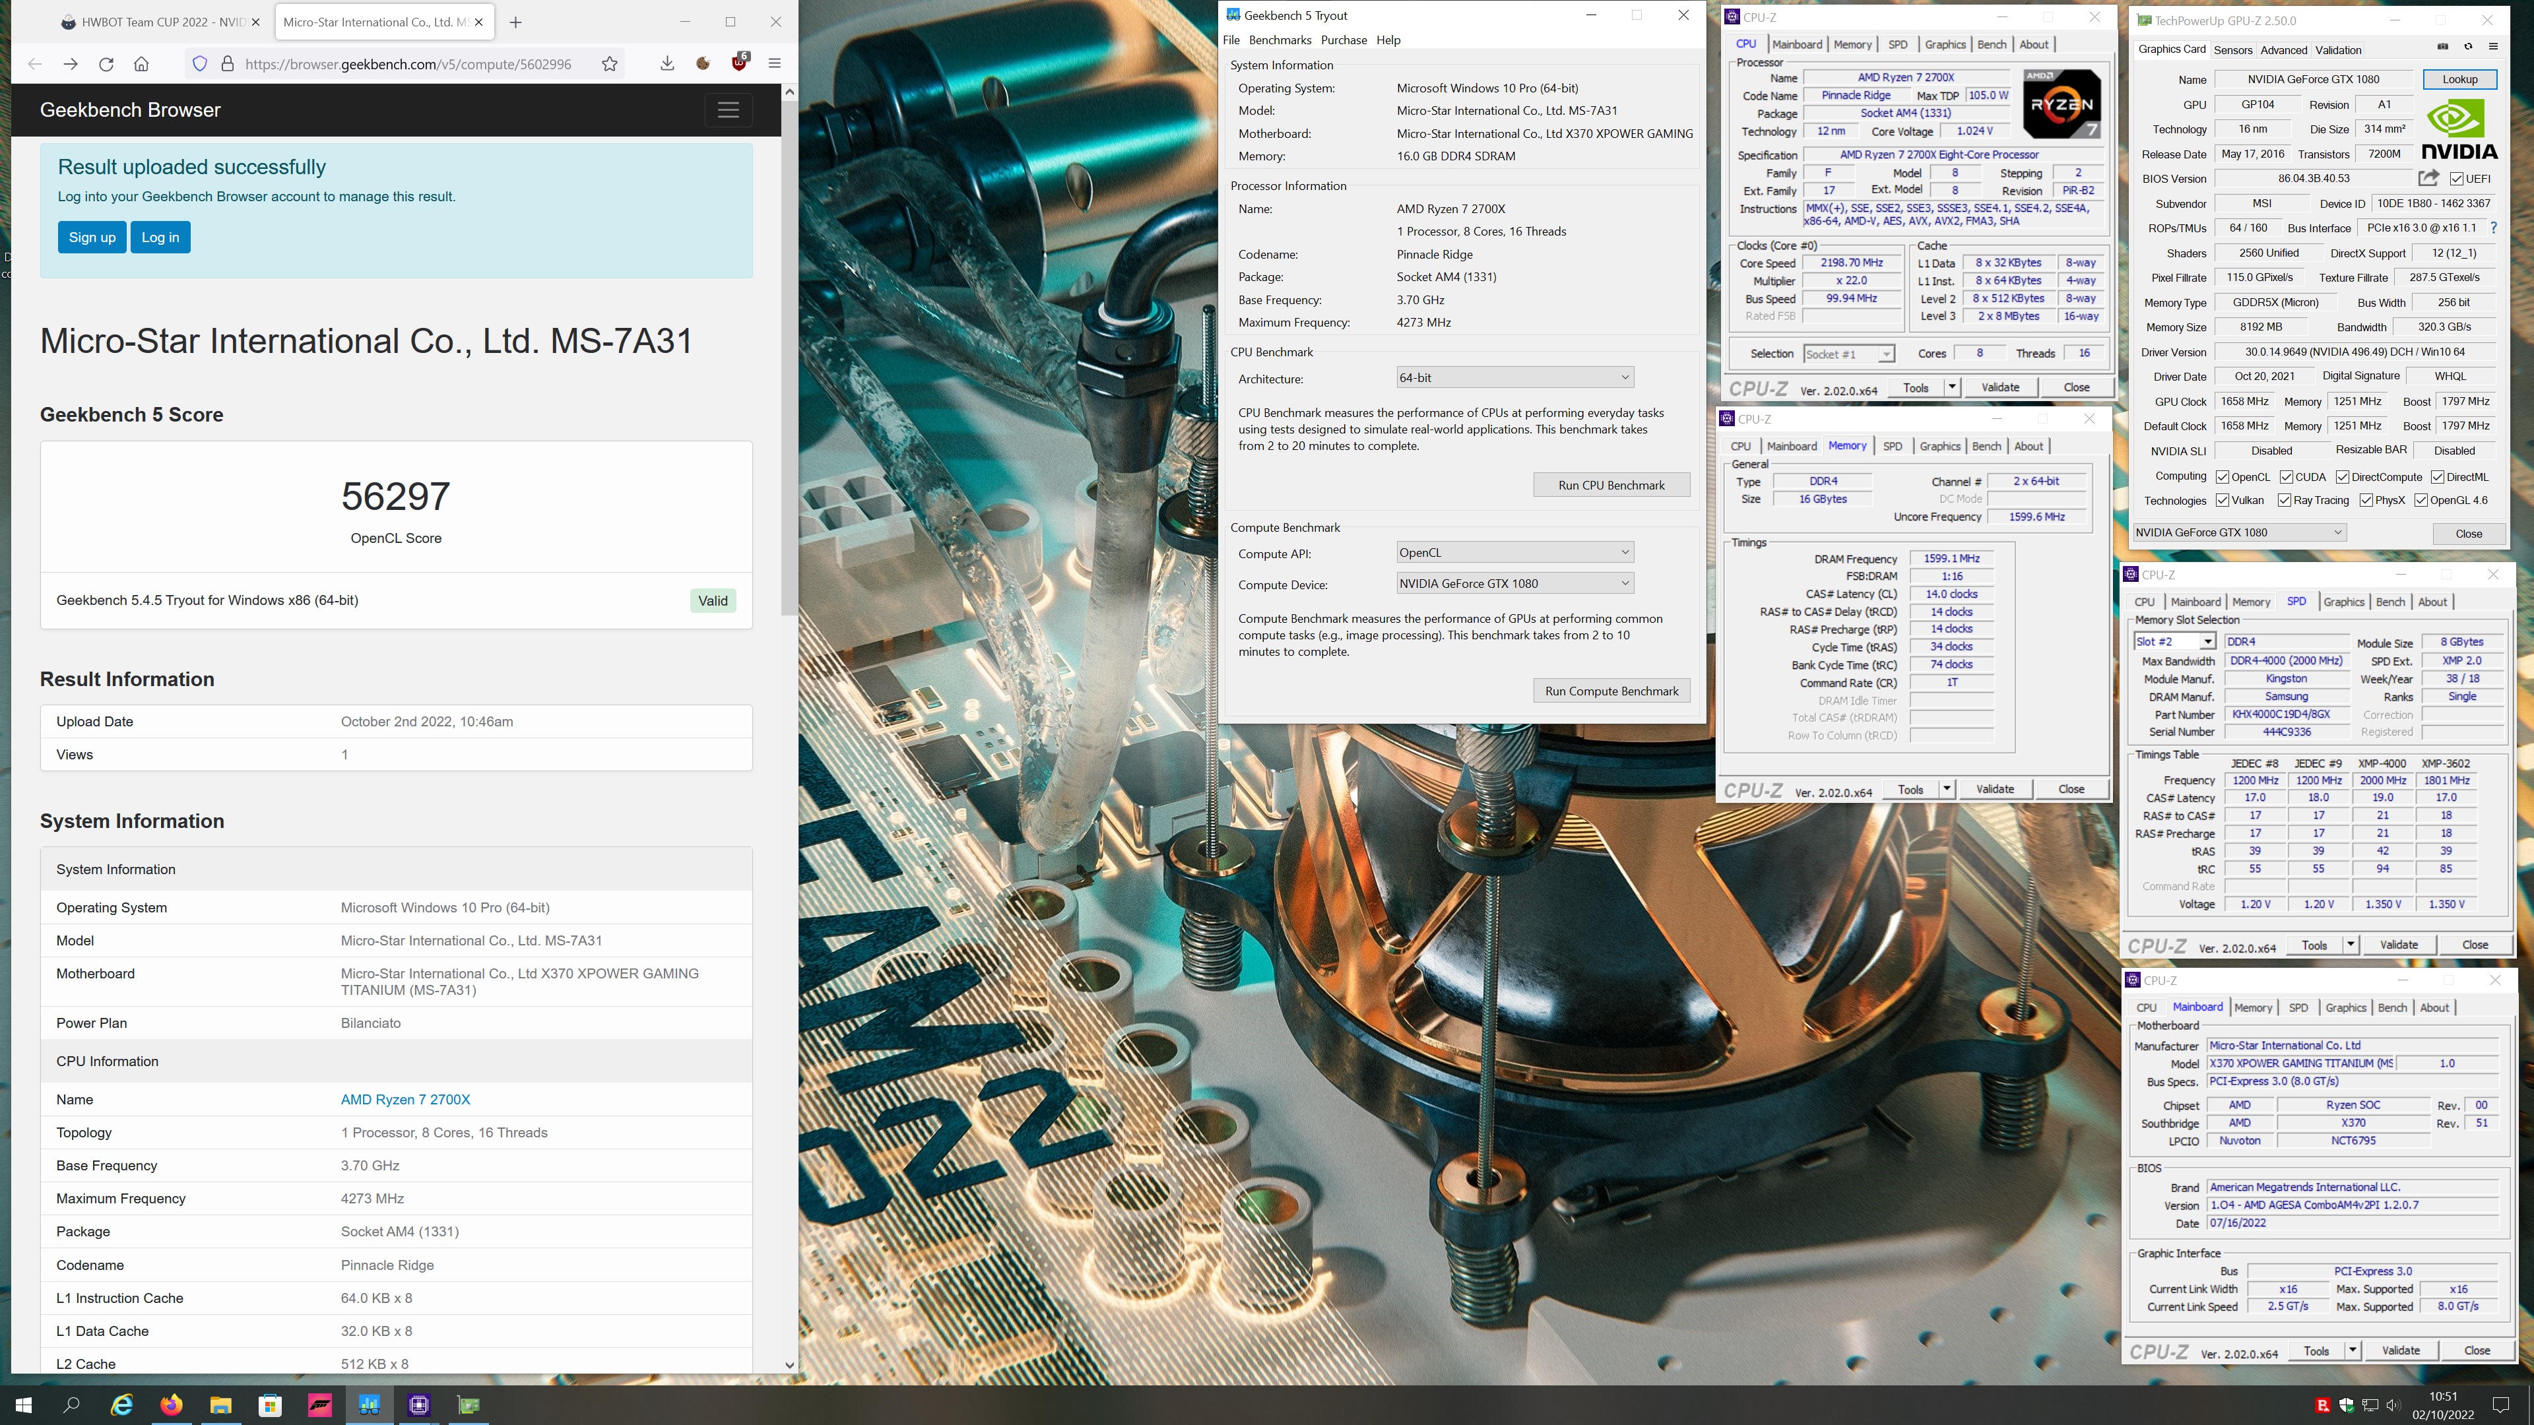The image size is (2534, 1425).
Task: Open the Architecture 64-bit dropdown
Action: 1515,377
